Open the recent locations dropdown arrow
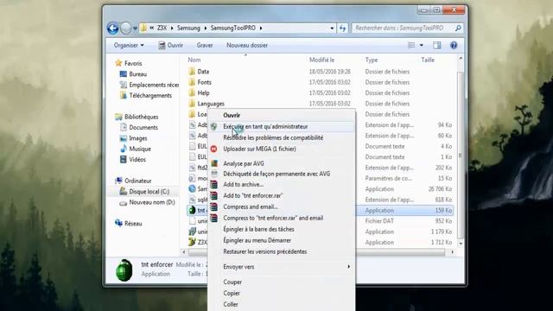This screenshot has height=311, width=553. (135, 29)
